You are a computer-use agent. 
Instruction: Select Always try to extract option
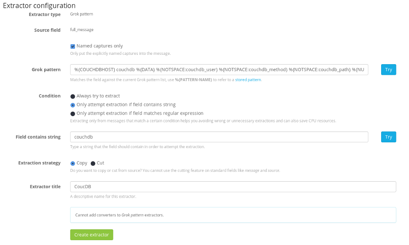pos(73,96)
